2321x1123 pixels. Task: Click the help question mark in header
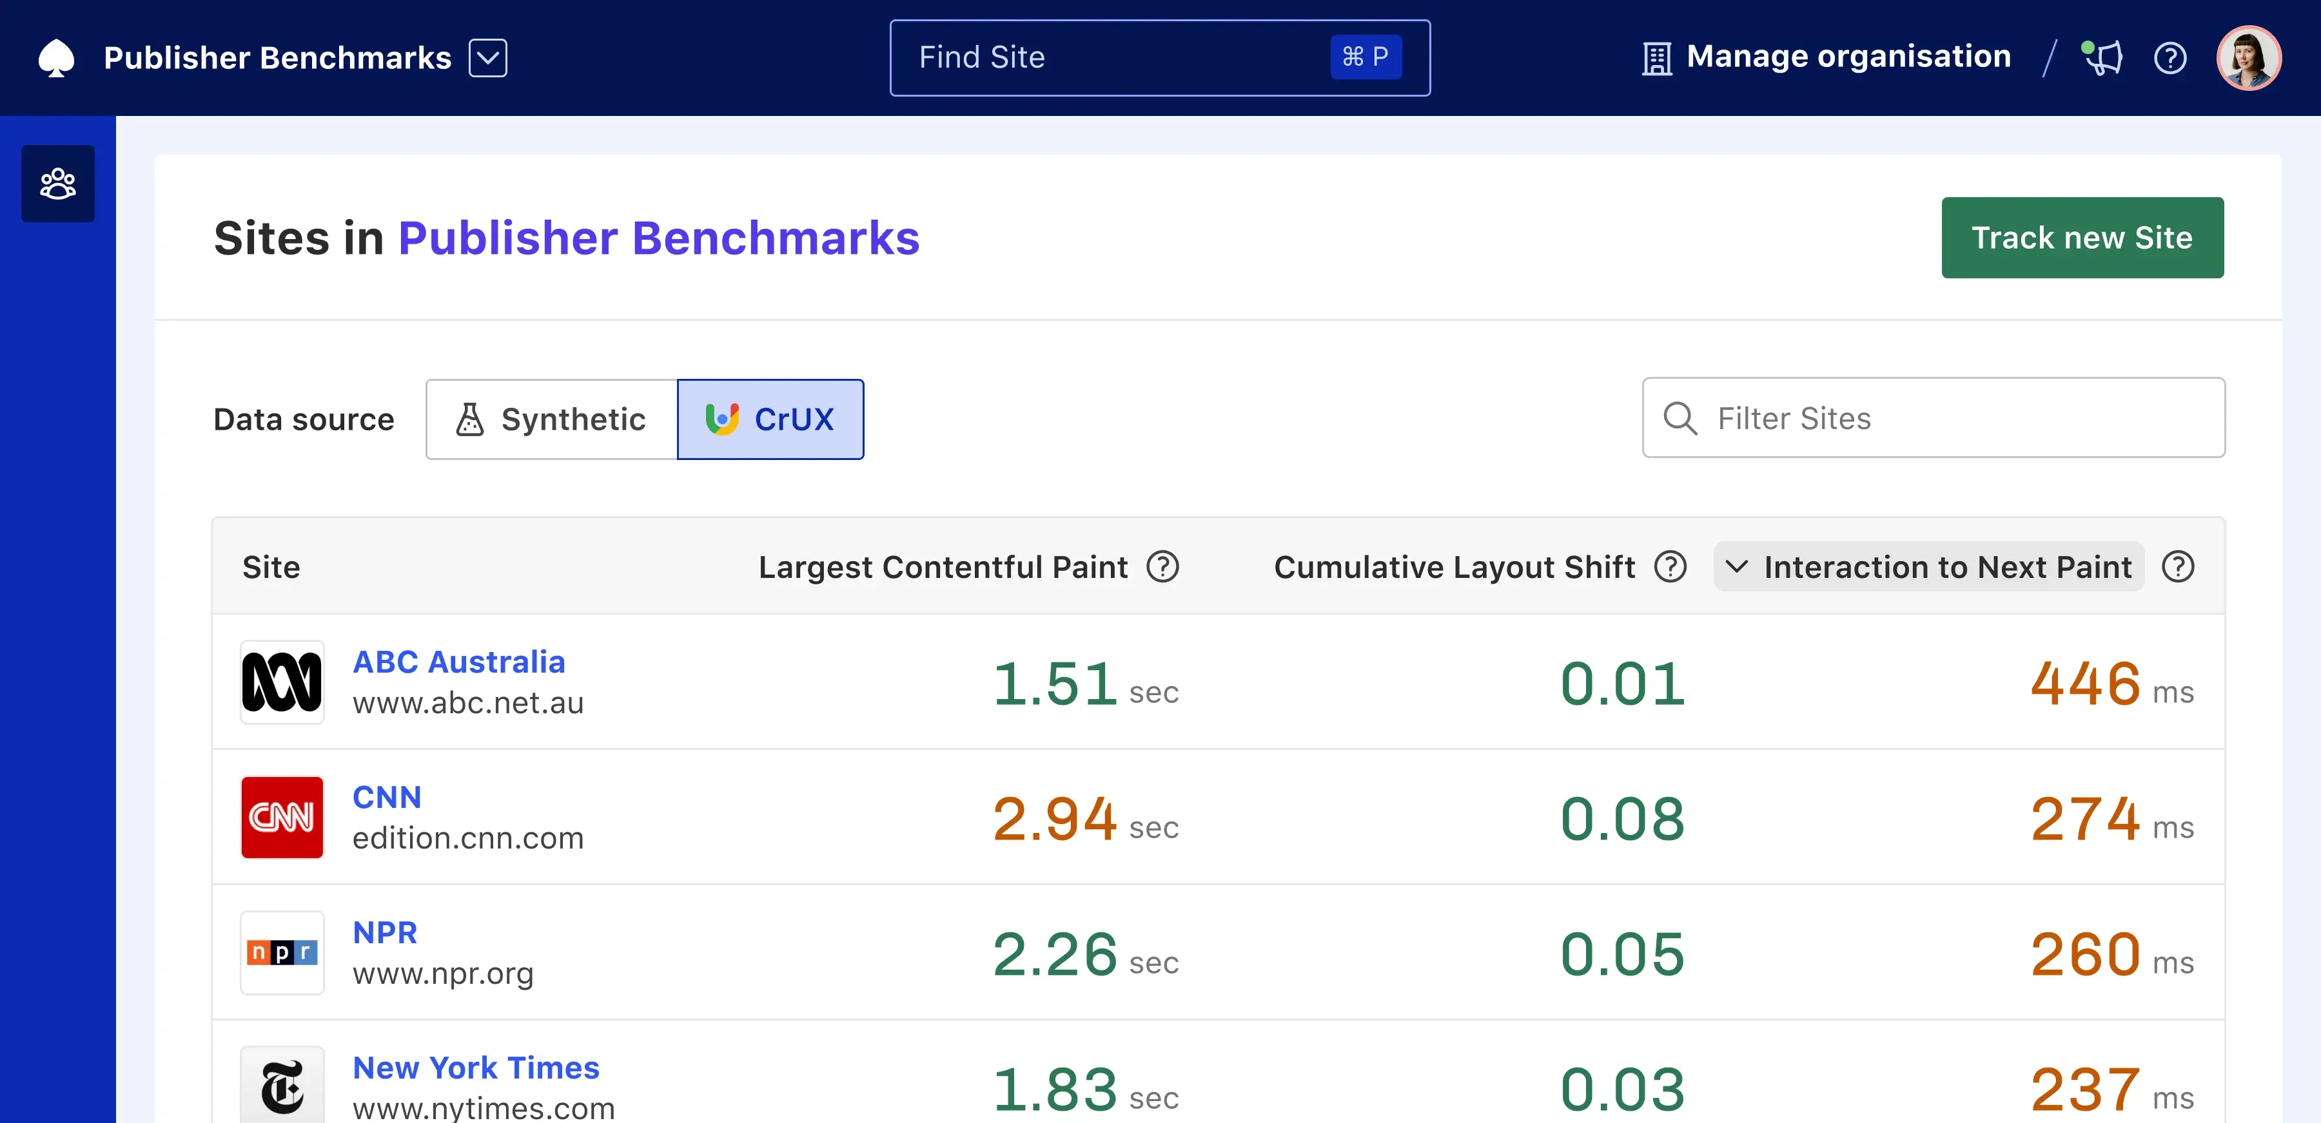click(2169, 59)
